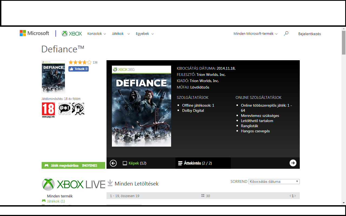Click the PEGI 18 rating icon
The image size is (346, 216).
coord(48,110)
